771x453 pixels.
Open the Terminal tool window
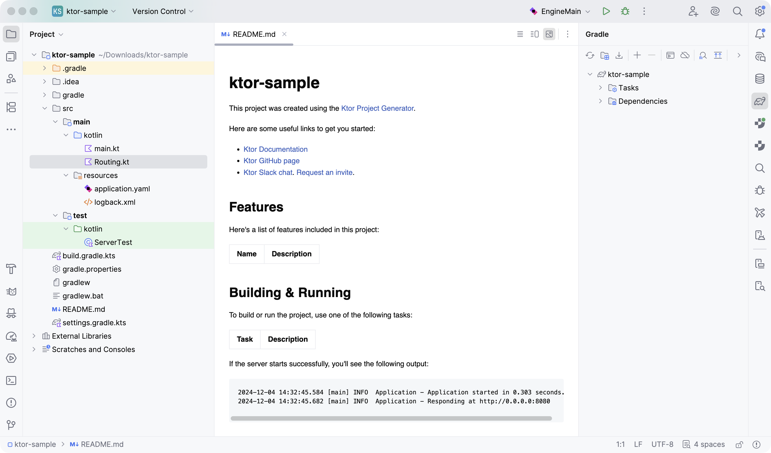click(x=11, y=380)
